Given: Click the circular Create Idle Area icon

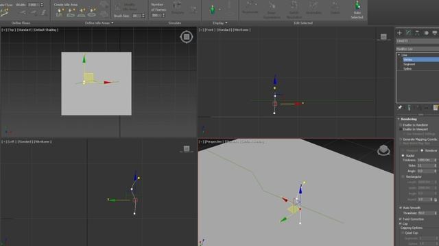Looking at the screenshot, I should (x=92, y=13).
